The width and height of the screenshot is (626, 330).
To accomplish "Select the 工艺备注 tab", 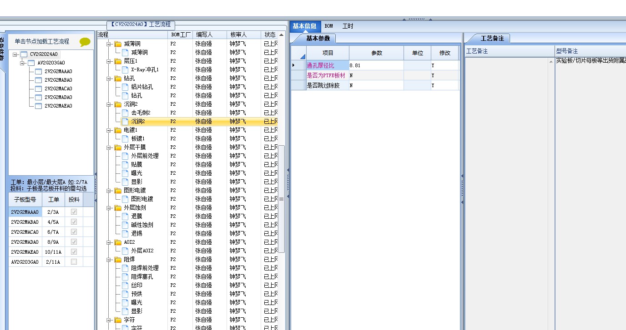I will (492, 39).
